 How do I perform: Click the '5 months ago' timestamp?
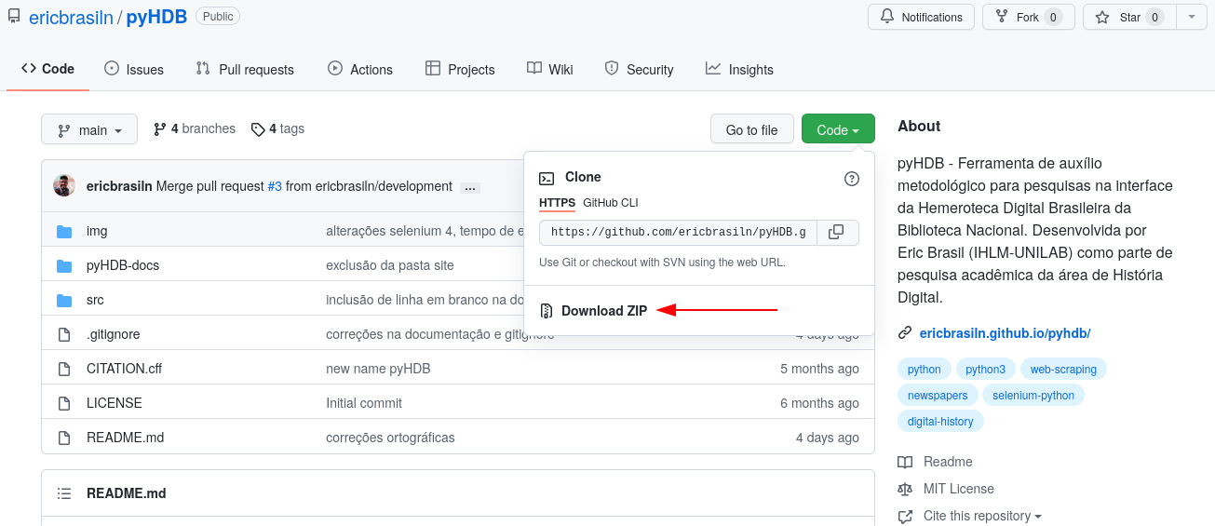tap(819, 369)
